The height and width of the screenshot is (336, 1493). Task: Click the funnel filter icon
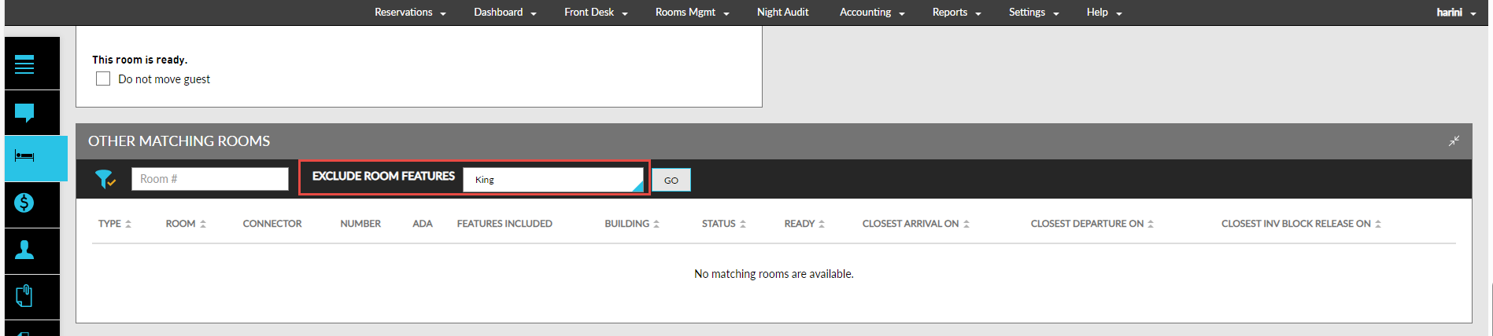(105, 180)
